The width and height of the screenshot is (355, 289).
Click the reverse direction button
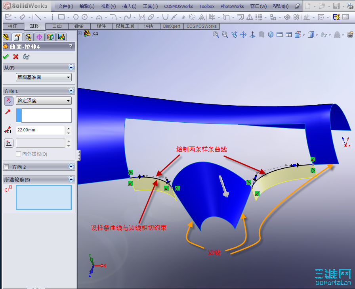(x=9, y=101)
